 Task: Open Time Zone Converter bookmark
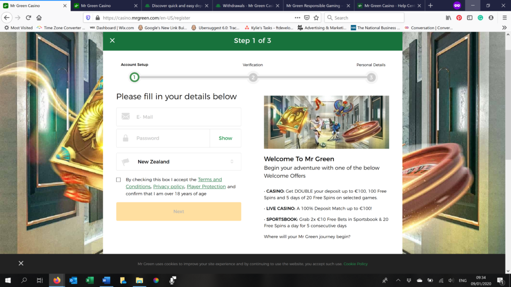(x=61, y=28)
